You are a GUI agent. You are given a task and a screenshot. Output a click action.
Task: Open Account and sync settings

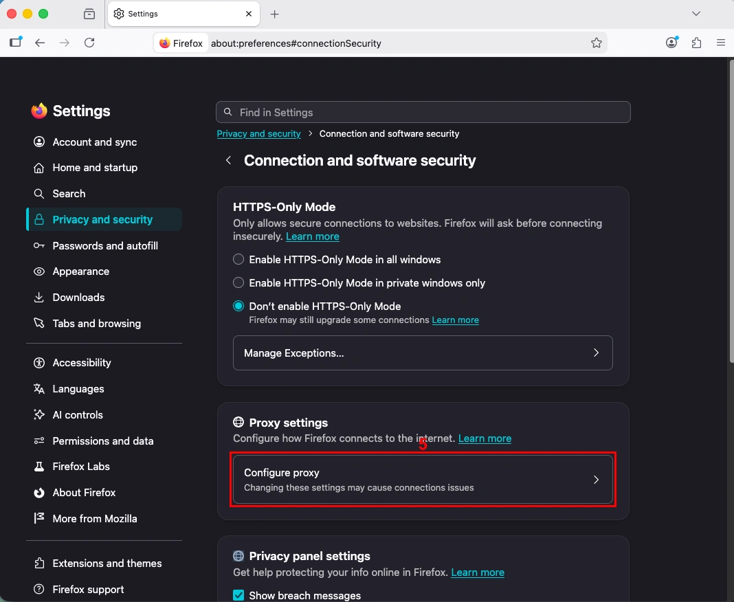point(104,142)
